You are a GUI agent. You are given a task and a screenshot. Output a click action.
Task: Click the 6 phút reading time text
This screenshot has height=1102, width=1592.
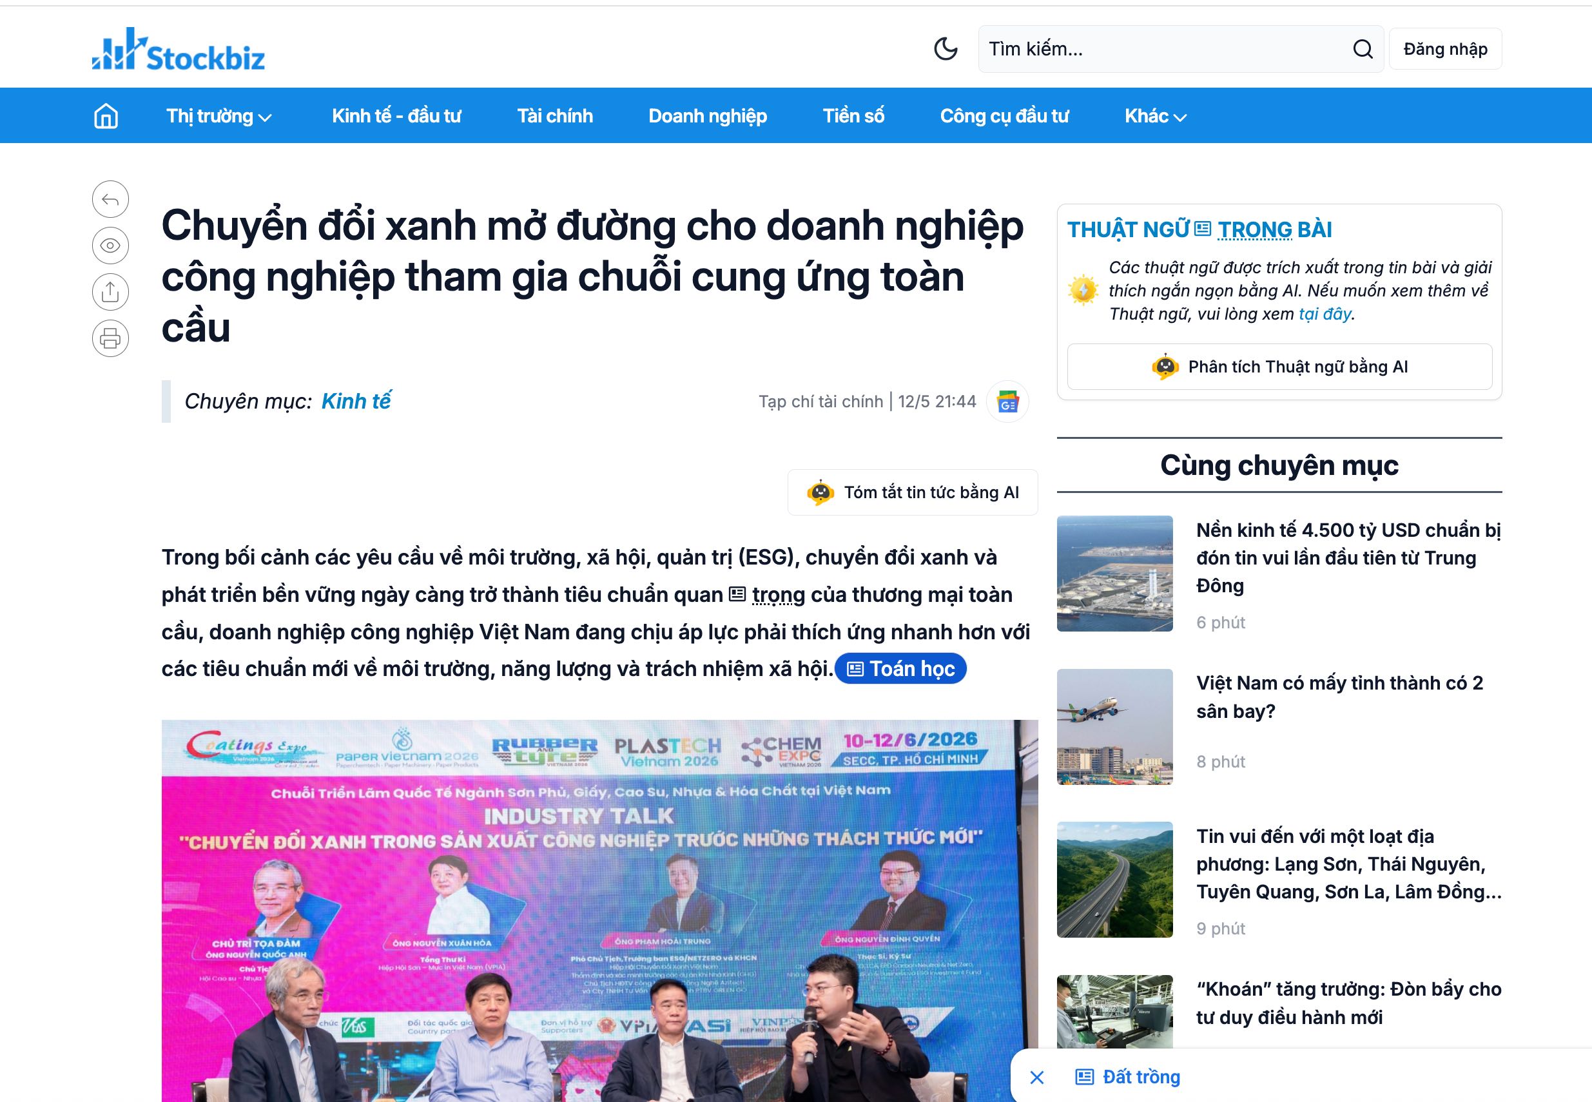[x=1221, y=623]
